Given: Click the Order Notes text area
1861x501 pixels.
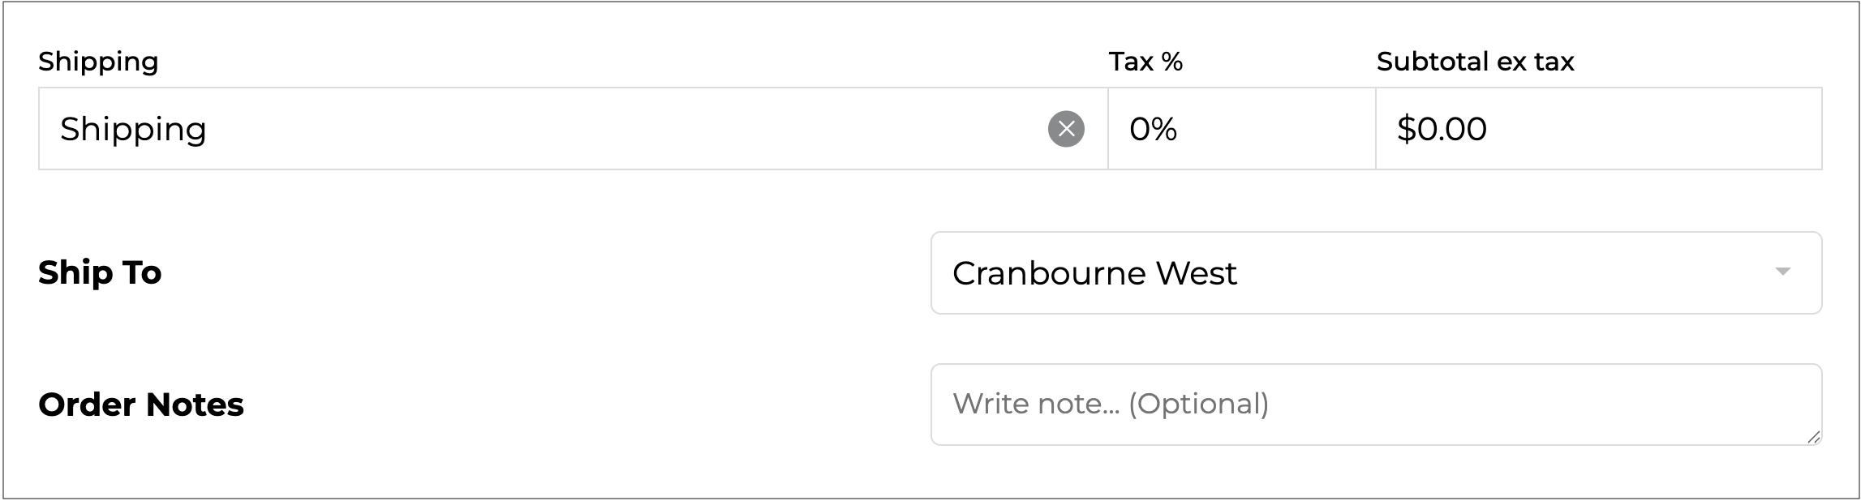Looking at the screenshot, I should (x=1375, y=405).
